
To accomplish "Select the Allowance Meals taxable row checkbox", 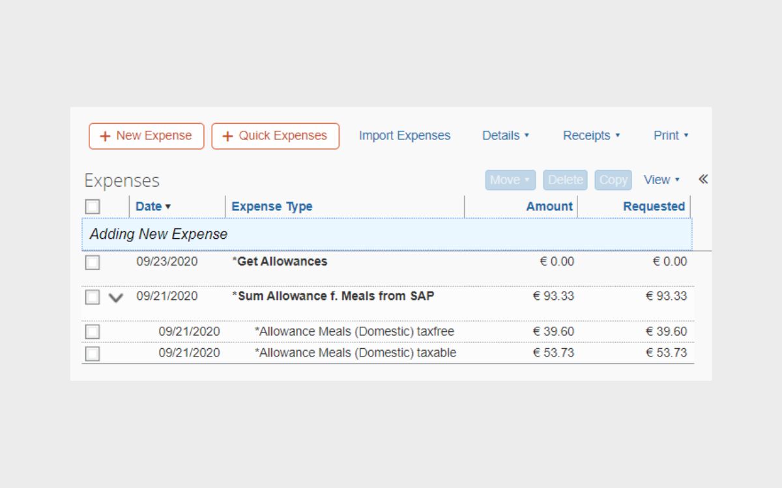I will click(x=92, y=353).
